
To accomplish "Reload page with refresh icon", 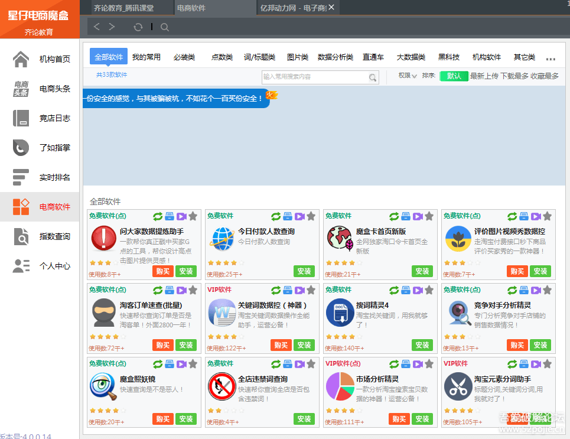I will point(138,27).
